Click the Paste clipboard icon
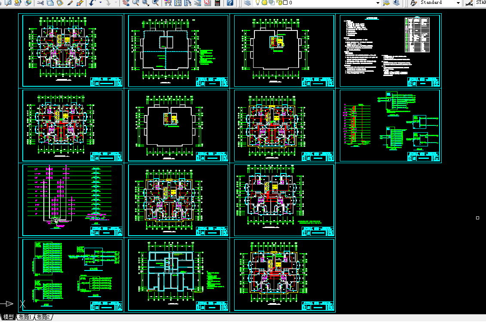 [x=60, y=3]
